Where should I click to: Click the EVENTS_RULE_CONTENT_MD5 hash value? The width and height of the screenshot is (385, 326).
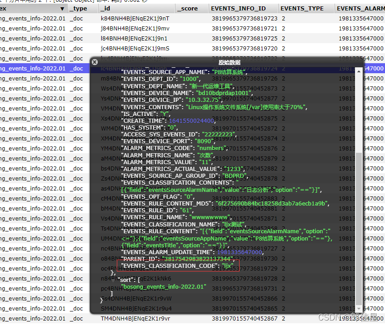tap(271, 204)
